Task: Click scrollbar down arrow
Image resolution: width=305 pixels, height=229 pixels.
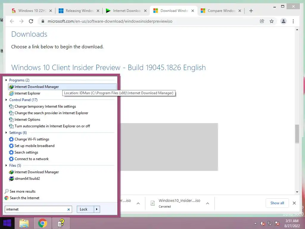Action: 297,192
